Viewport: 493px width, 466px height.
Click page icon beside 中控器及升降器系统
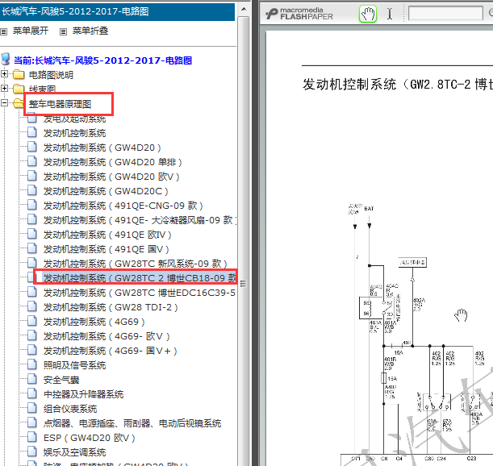(x=31, y=393)
